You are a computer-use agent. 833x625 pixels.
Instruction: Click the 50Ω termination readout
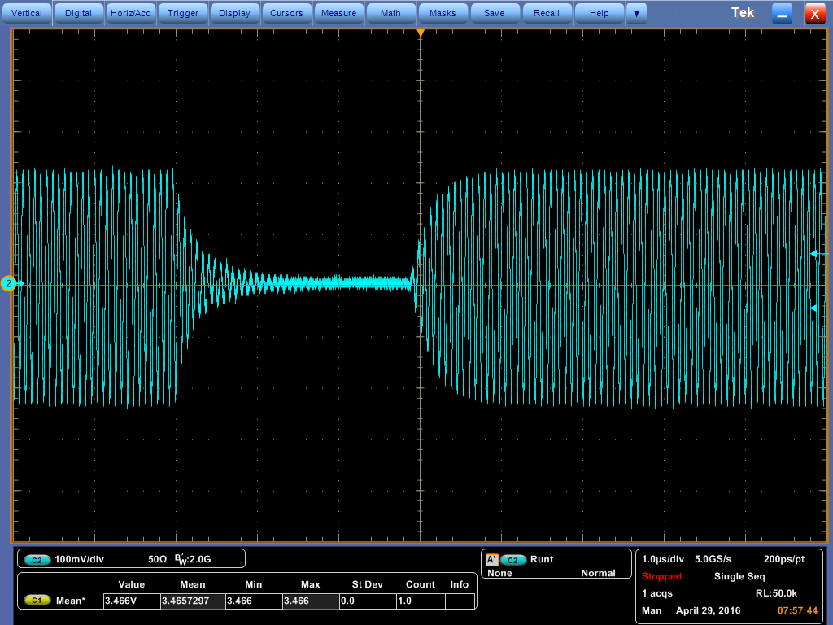pos(157,559)
